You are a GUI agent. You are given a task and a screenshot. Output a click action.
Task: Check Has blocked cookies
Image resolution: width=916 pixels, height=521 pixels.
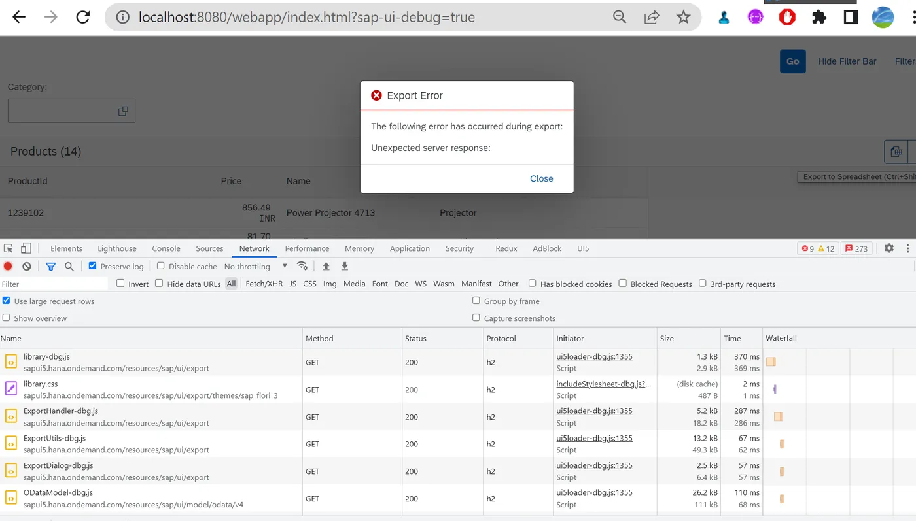pos(533,283)
